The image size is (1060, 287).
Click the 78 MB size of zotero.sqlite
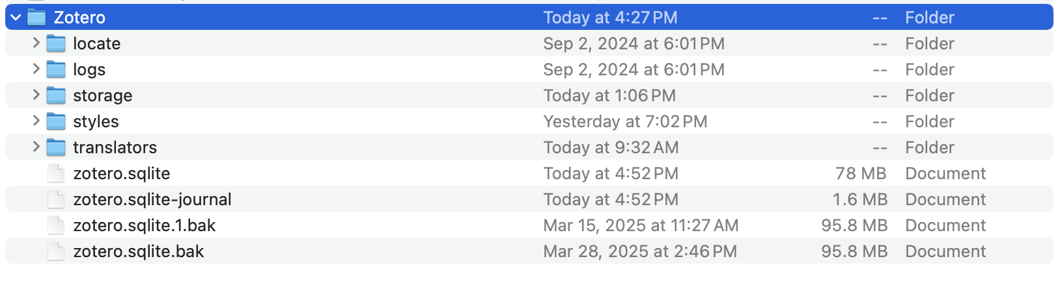(861, 173)
